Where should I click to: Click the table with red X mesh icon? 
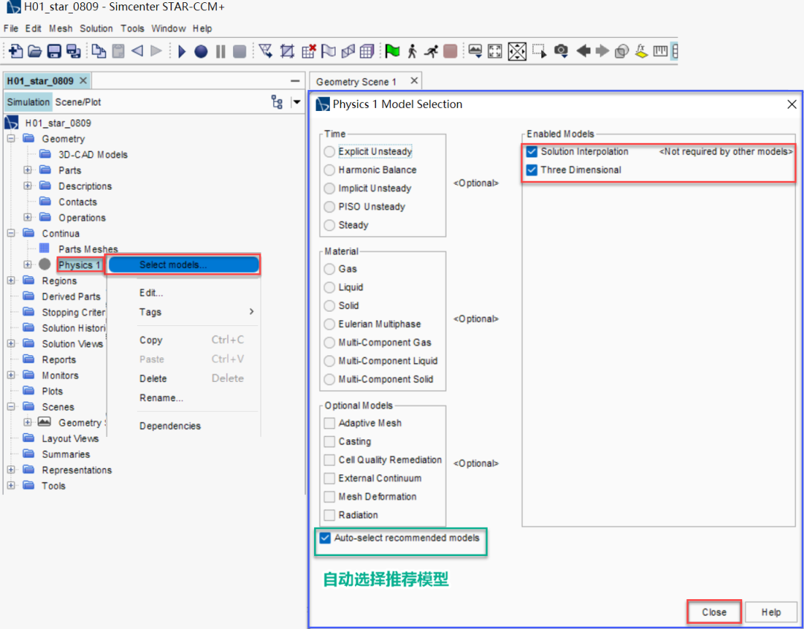309,51
